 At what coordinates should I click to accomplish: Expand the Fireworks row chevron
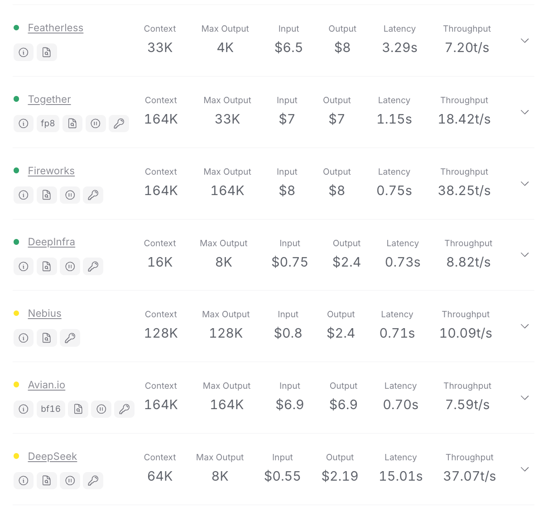(525, 184)
